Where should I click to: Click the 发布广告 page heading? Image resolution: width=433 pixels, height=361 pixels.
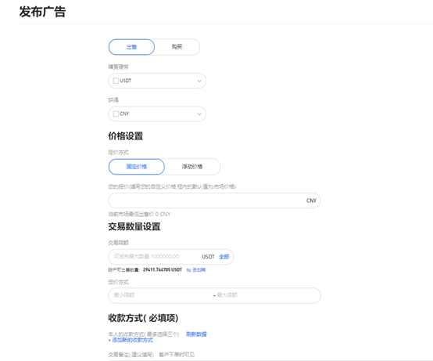click(42, 12)
